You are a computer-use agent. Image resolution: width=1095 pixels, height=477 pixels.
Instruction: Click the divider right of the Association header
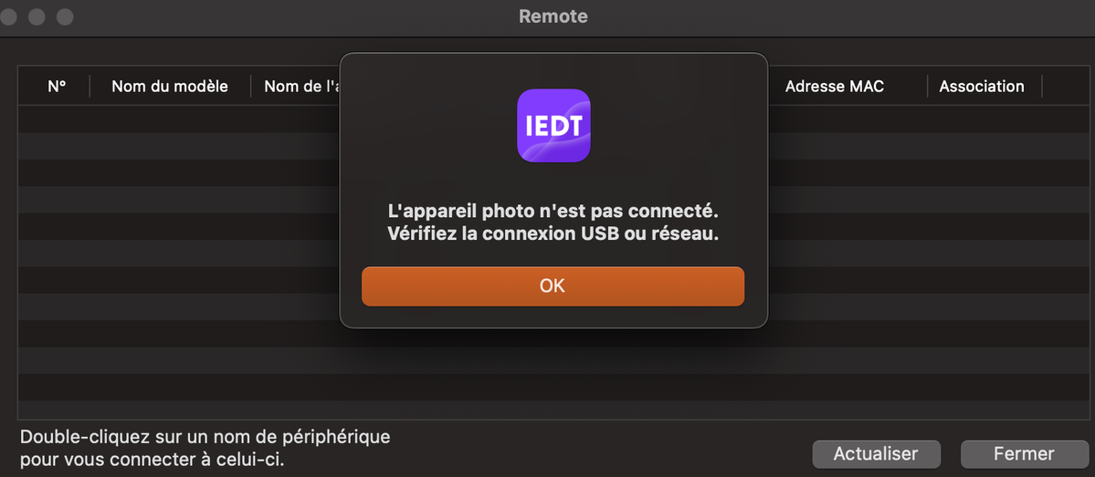[x=1042, y=87]
